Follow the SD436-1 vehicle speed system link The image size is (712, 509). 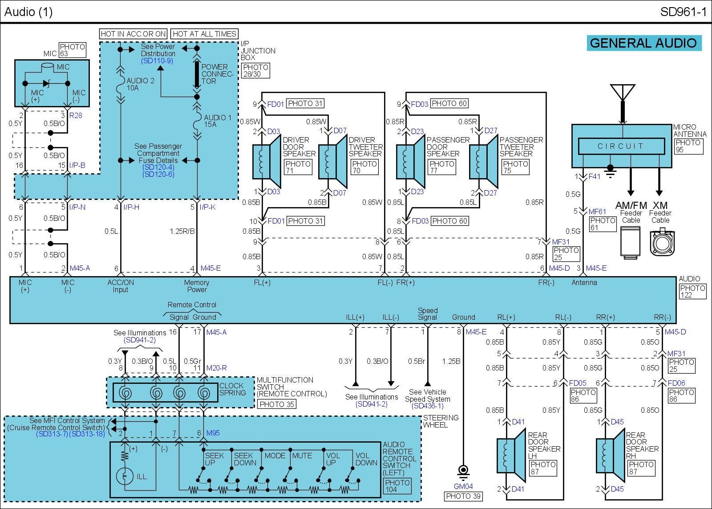point(427,406)
